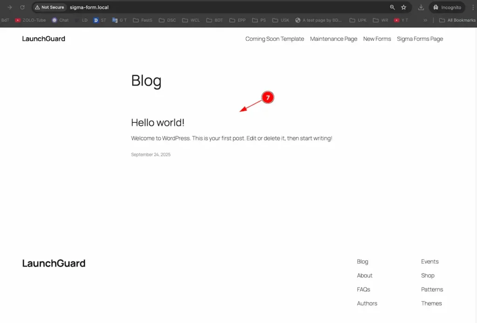Viewport: 477px width, 323px height.
Task: Open the downloads icon in toolbar
Action: pos(421,7)
